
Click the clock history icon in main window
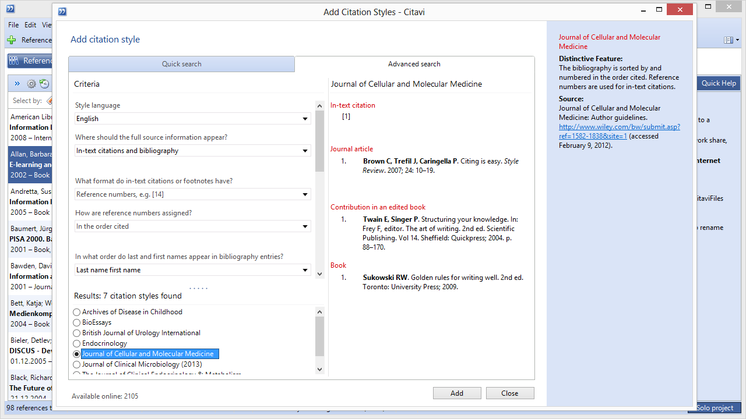point(44,84)
